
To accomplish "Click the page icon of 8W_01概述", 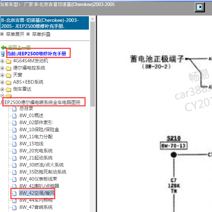I will point(14,116).
